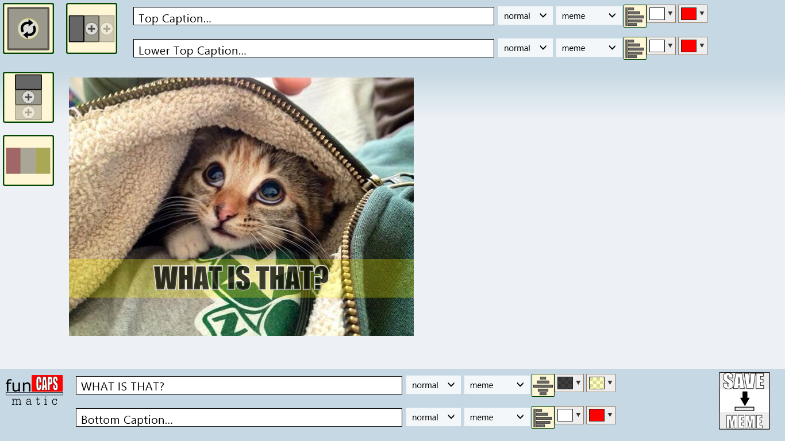The image size is (785, 441).
Task: Click inside the Bottom Caption text field
Action: click(239, 417)
